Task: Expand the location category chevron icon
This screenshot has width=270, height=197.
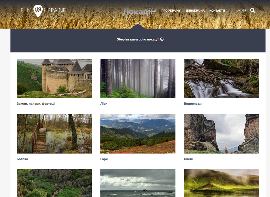Action: 162,39
